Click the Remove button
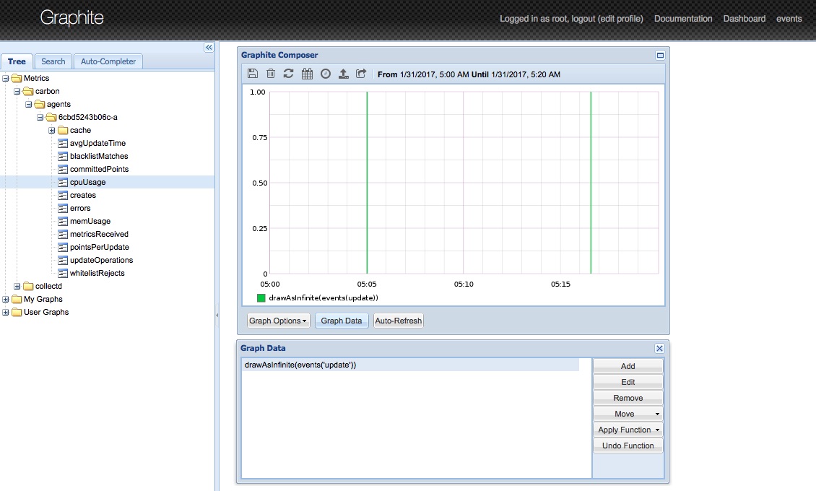 click(x=628, y=398)
